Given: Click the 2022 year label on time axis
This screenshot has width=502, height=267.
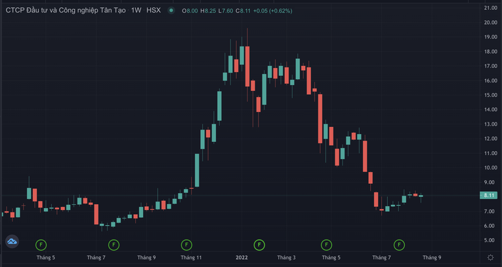Looking at the screenshot, I should tap(243, 258).
